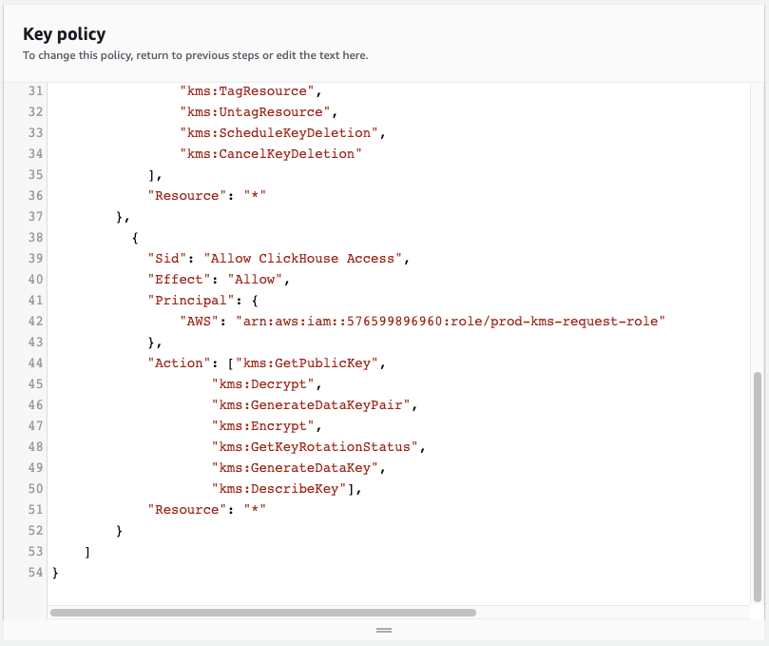769x646 pixels.
Task: Place cursor in "kms:TagResource" text
Action: coord(247,91)
